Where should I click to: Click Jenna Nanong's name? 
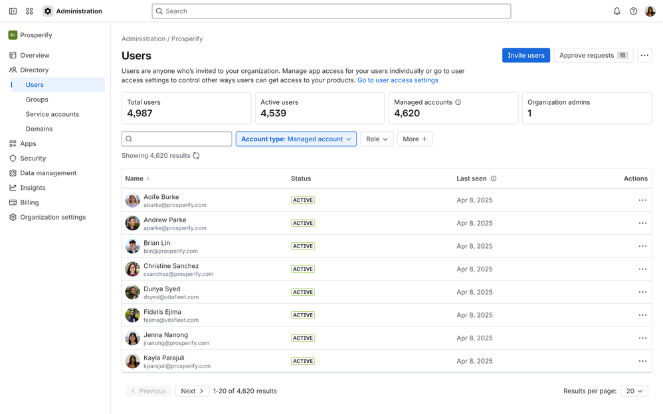tap(165, 335)
